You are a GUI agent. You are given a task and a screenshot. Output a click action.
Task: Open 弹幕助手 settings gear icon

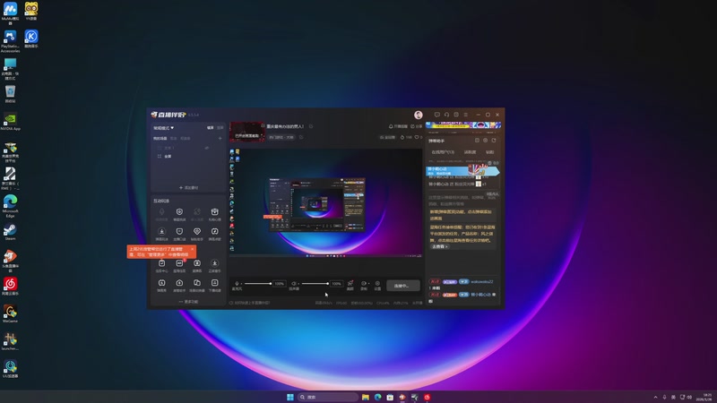(x=486, y=141)
